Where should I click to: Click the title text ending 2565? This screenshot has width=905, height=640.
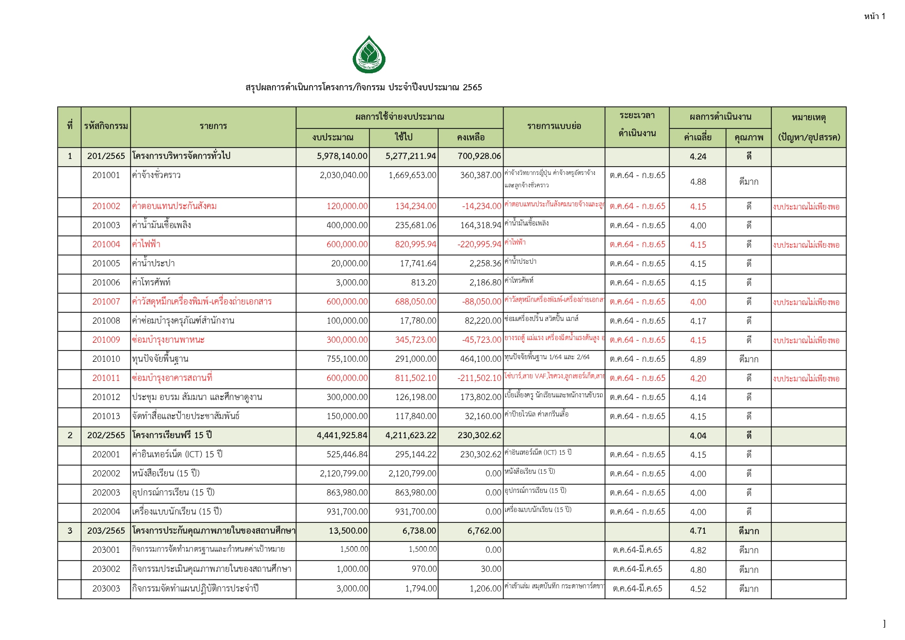tap(364, 87)
